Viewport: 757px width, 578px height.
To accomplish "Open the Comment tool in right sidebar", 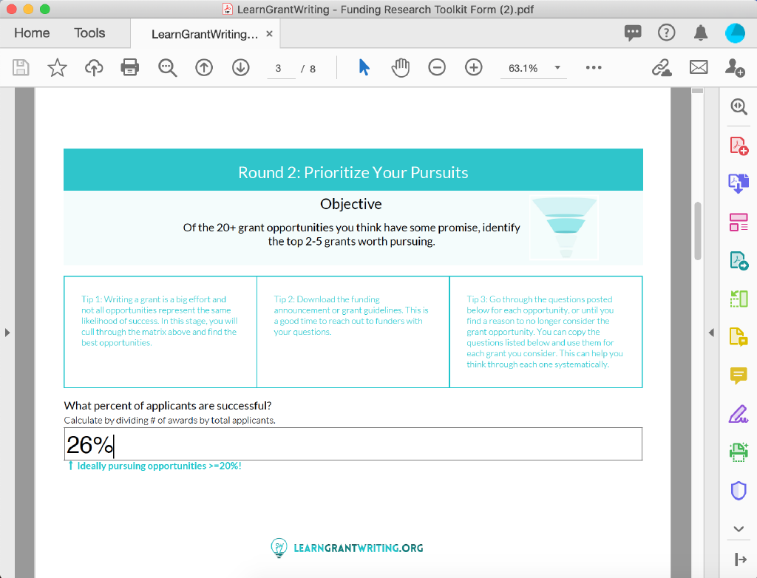I will [x=738, y=376].
